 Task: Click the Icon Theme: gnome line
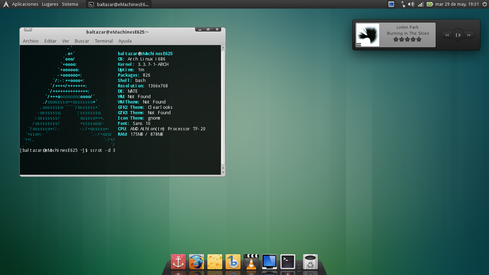click(x=139, y=118)
